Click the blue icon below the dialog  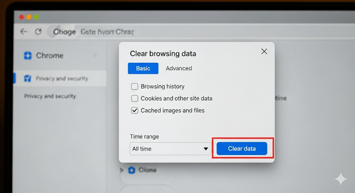pos(132,170)
